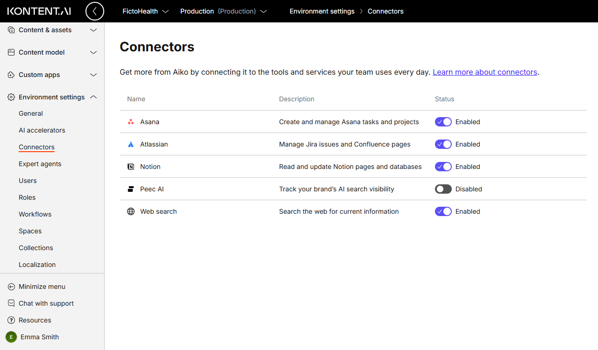This screenshot has width=598, height=350.
Task: Click the Content & assets icon
Action: point(11,30)
